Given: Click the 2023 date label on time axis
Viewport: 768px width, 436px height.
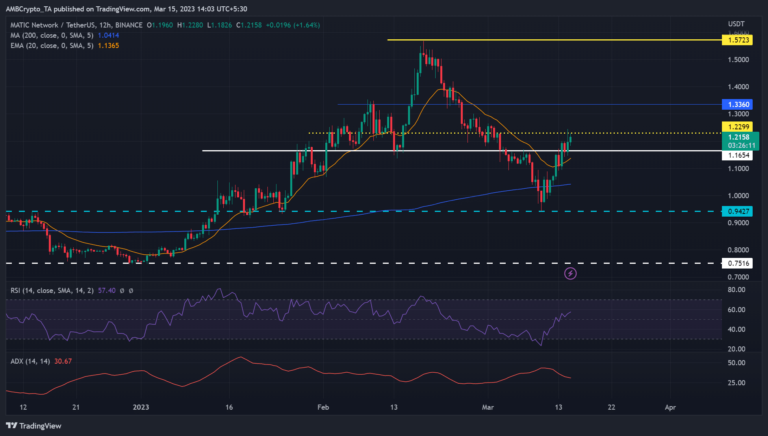Looking at the screenshot, I should (x=141, y=407).
